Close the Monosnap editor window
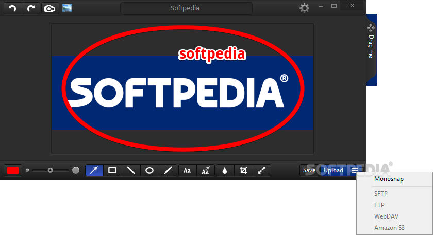 [x=352, y=6]
